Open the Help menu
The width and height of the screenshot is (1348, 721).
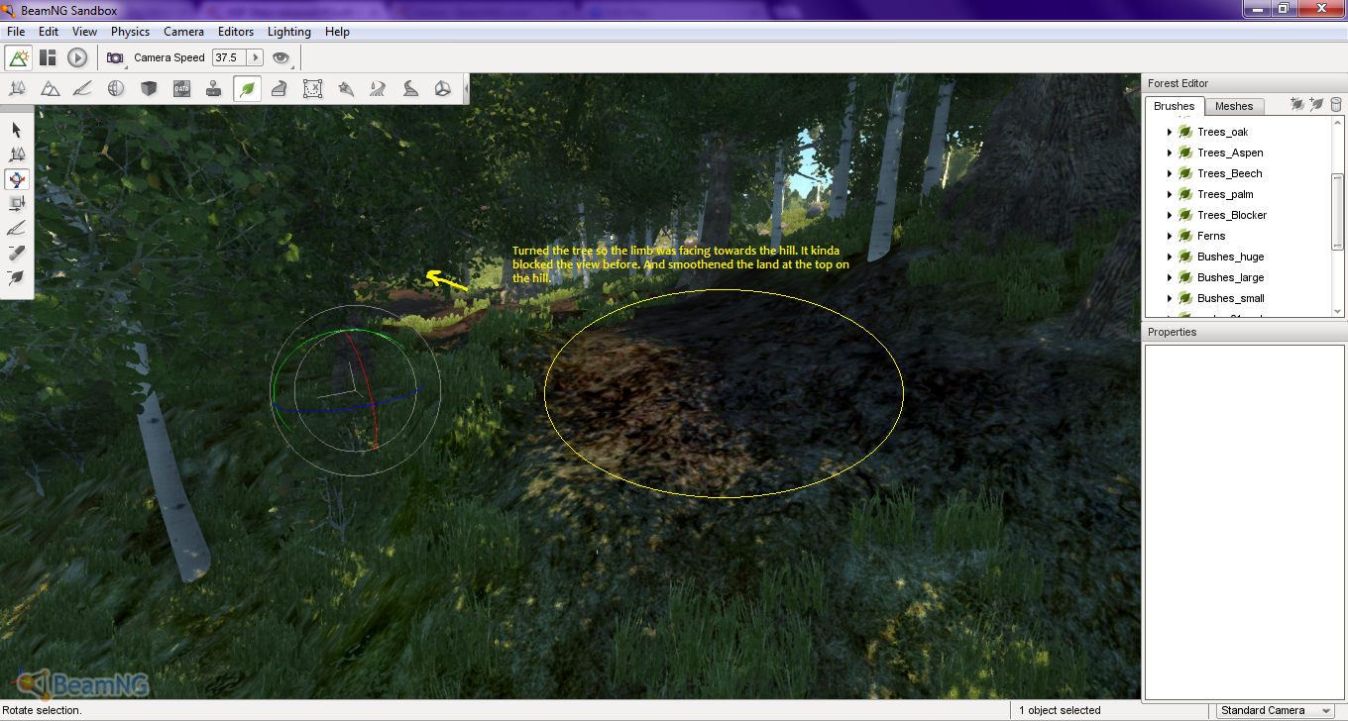pos(337,32)
